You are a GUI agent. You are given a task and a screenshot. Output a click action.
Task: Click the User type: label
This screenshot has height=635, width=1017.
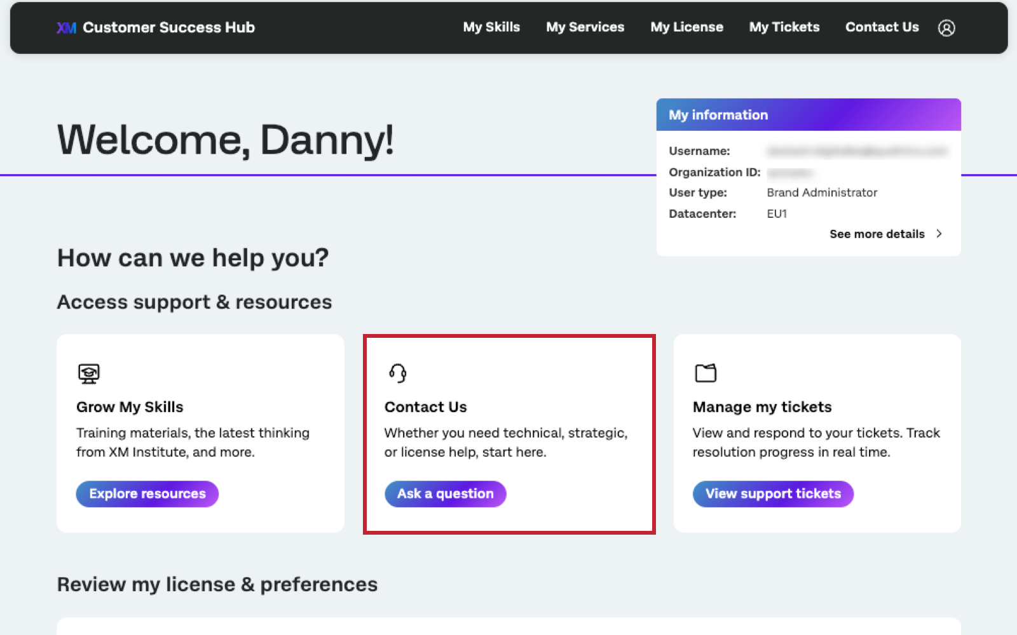tap(698, 192)
